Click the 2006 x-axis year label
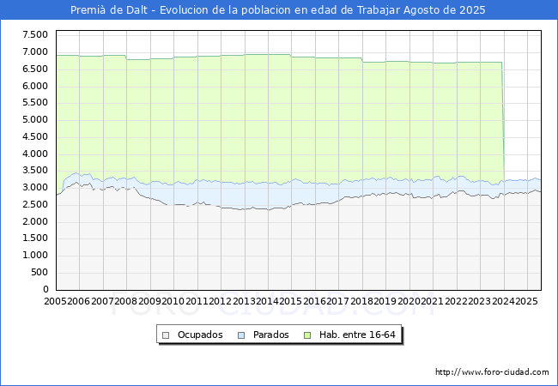The image size is (558, 386). (x=79, y=301)
